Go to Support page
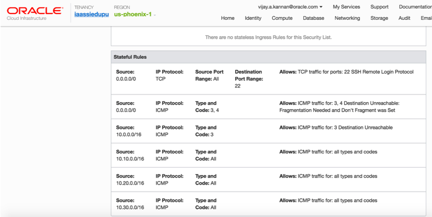Screen dimensions: 432x217 click(379, 7)
